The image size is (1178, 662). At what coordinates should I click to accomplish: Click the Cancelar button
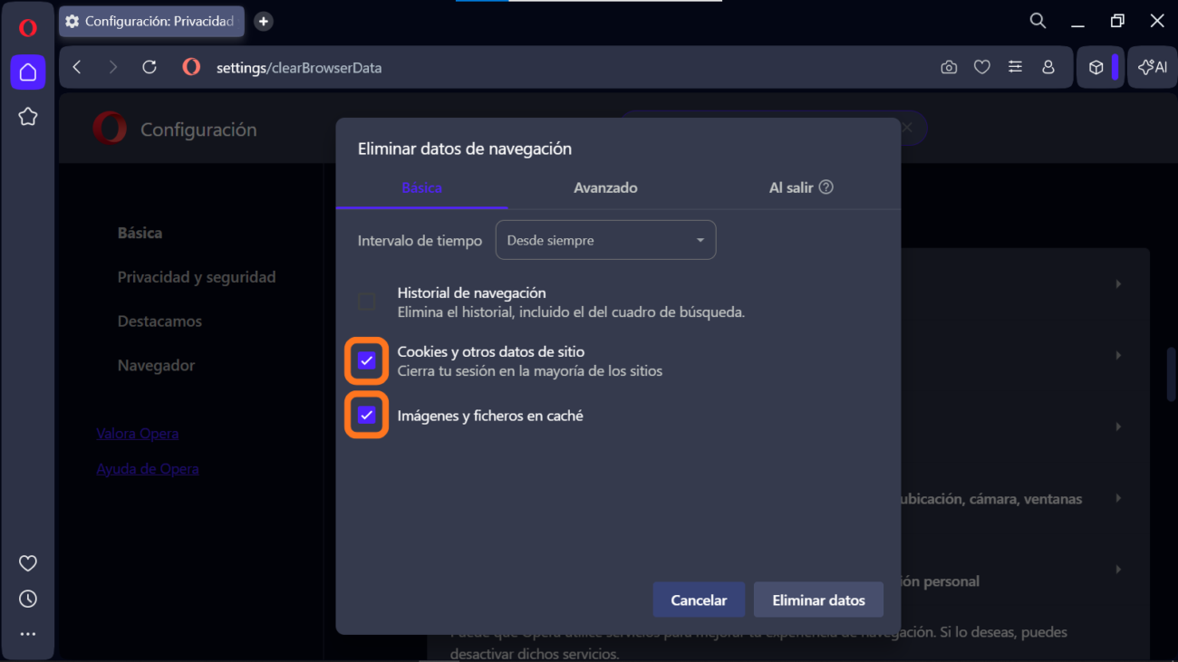click(x=699, y=600)
